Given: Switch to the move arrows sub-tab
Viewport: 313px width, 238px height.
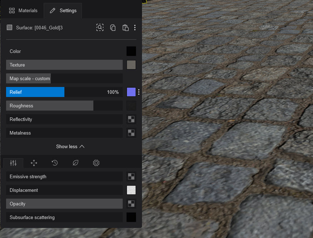Looking at the screenshot, I should point(34,163).
